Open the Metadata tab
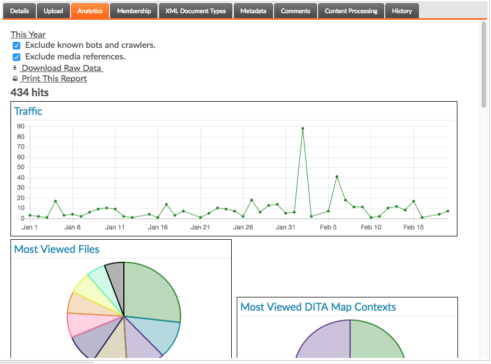Viewport: 491px width, 364px height. (253, 11)
